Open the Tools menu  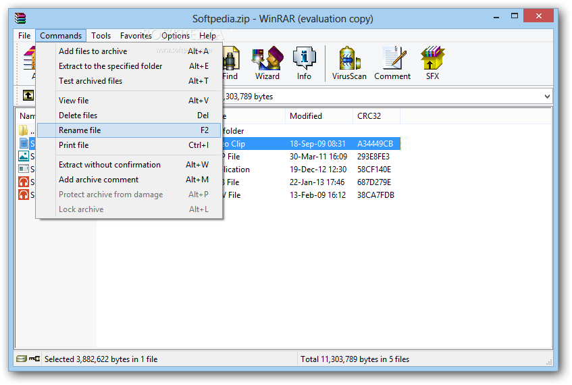pyautogui.click(x=101, y=35)
